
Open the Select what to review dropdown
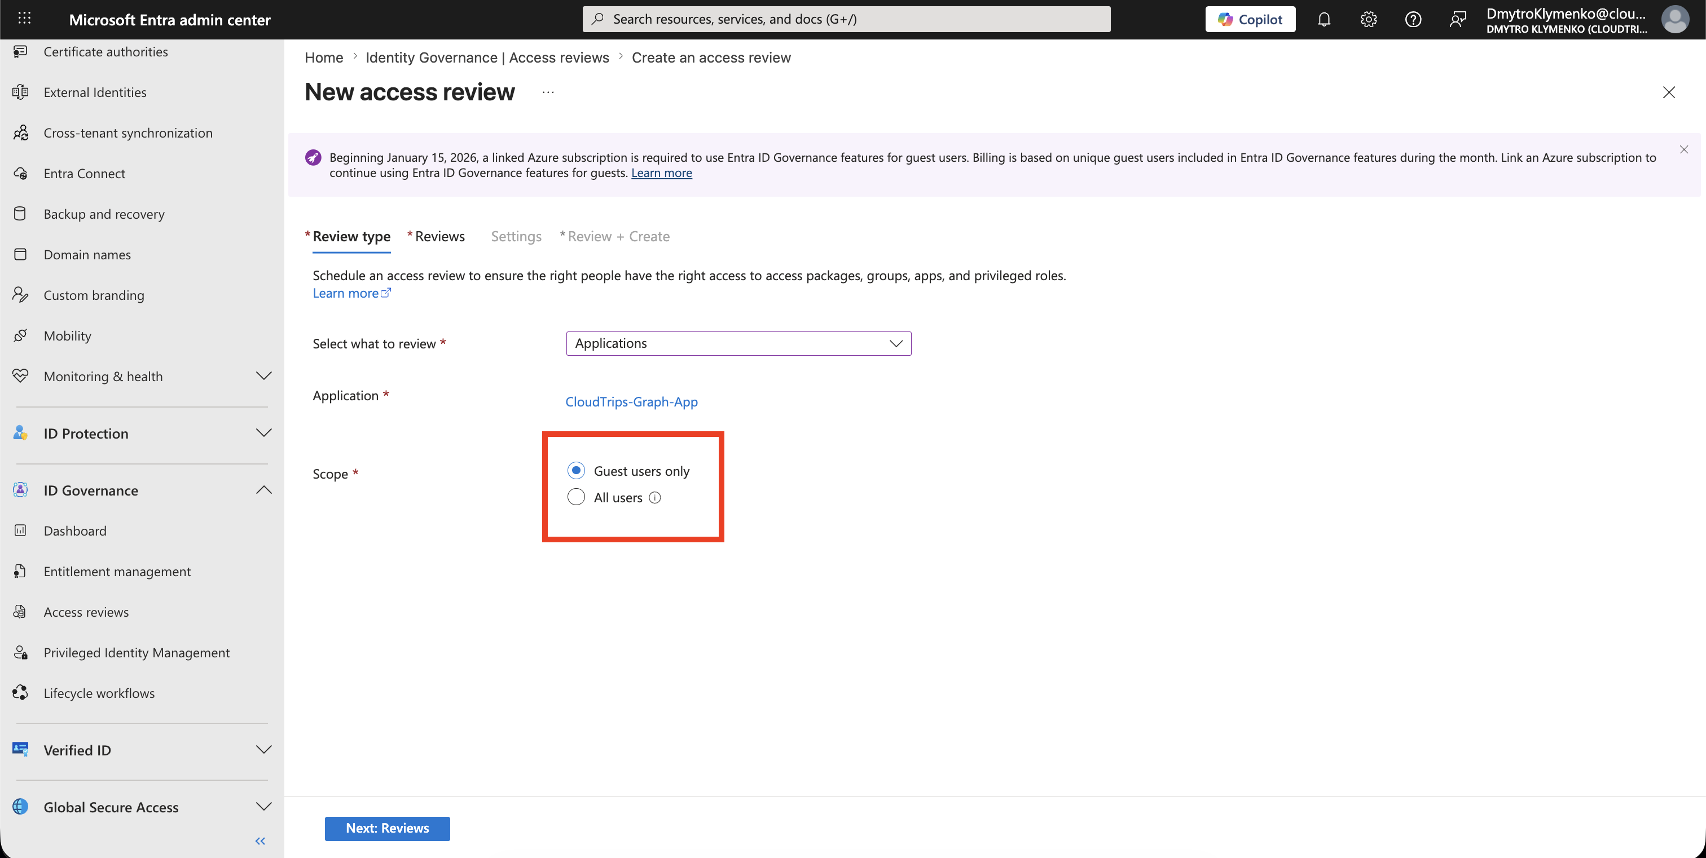pos(738,343)
